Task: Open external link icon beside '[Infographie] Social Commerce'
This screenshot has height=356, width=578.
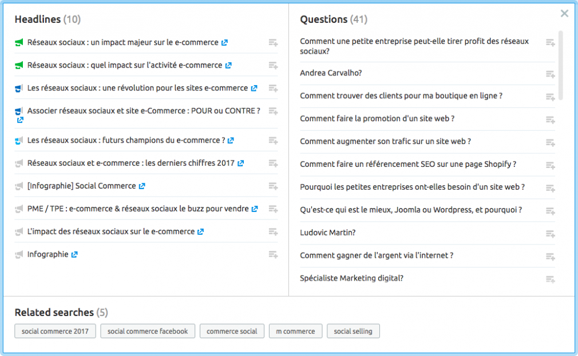Action: click(x=142, y=186)
